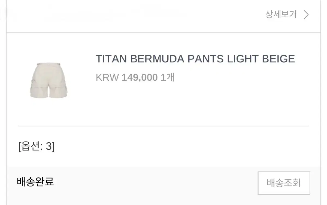Click the chevron arrow beside 상세보기

click(x=306, y=15)
